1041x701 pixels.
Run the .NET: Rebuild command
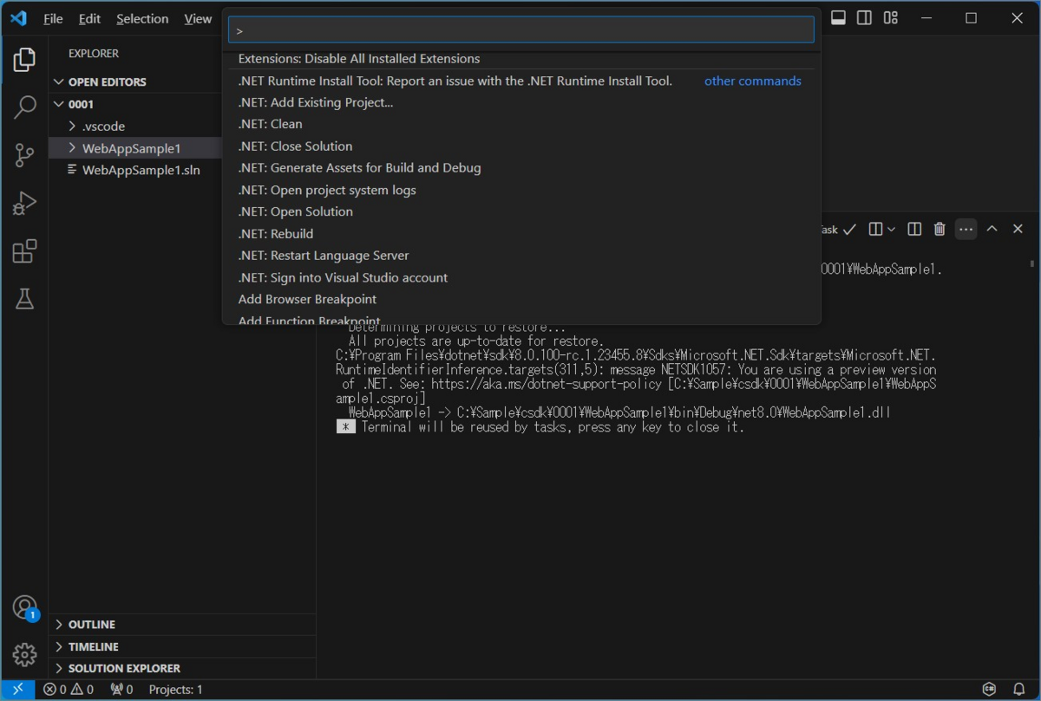(521, 233)
